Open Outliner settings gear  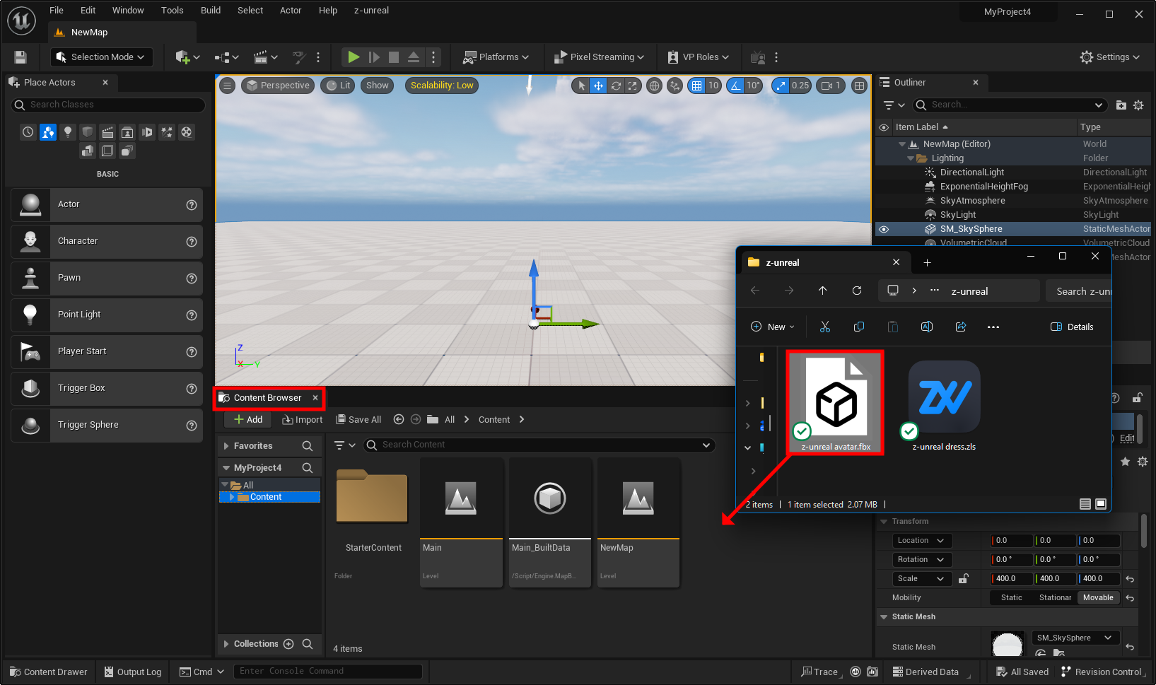[x=1138, y=105]
